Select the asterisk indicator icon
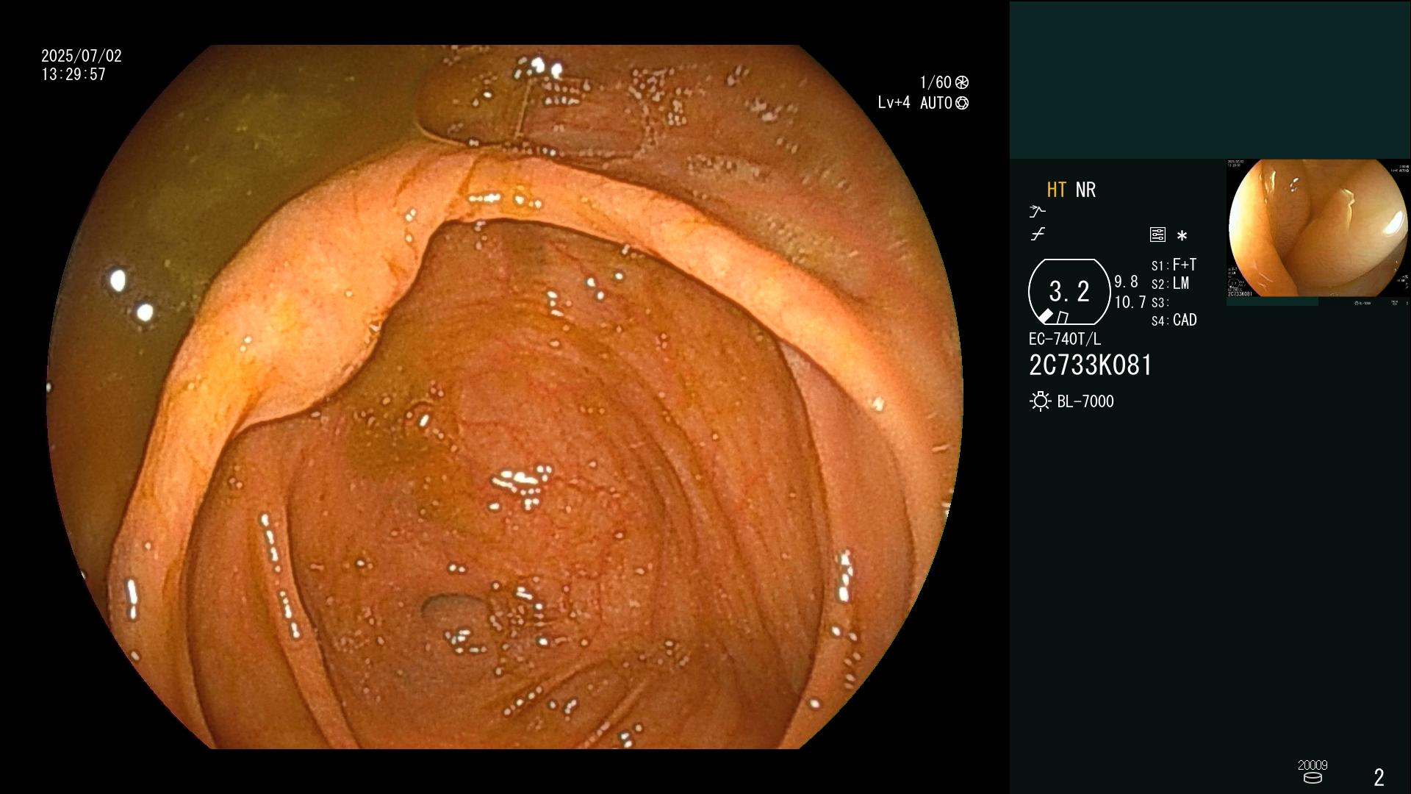The height and width of the screenshot is (794, 1411). point(1182,235)
